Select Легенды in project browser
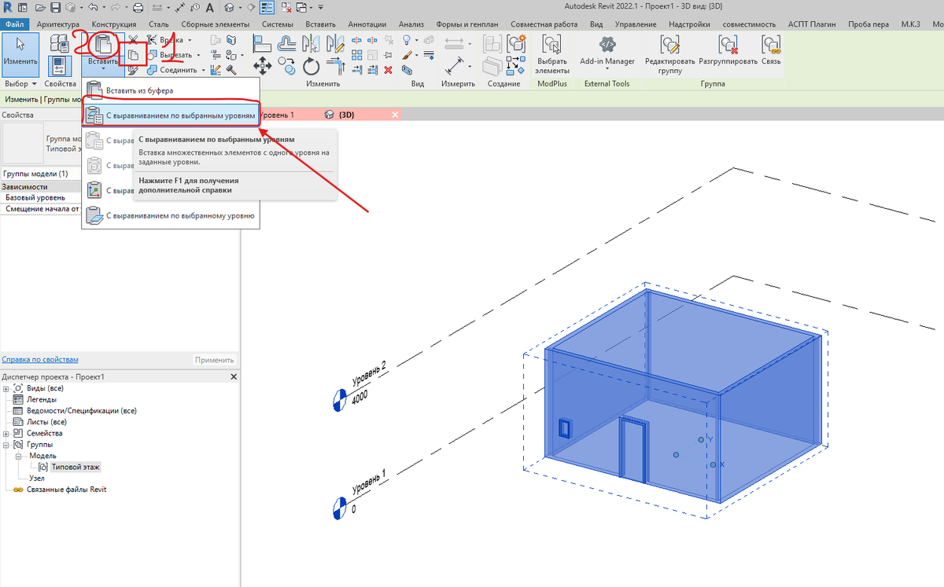Viewport: 944px width, 587px height. point(41,399)
